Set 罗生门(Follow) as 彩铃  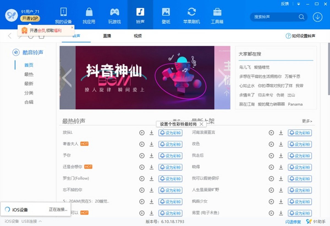pos(170,179)
